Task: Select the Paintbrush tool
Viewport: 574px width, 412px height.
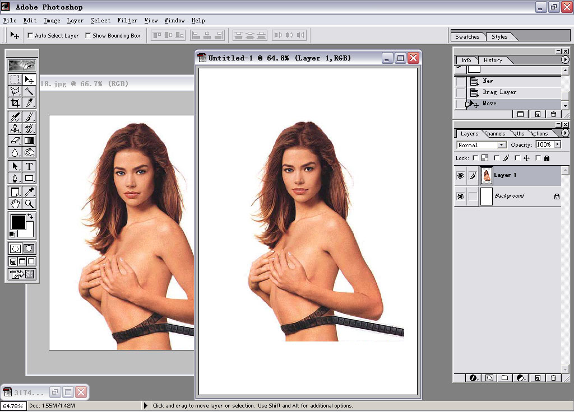Action: 29,117
